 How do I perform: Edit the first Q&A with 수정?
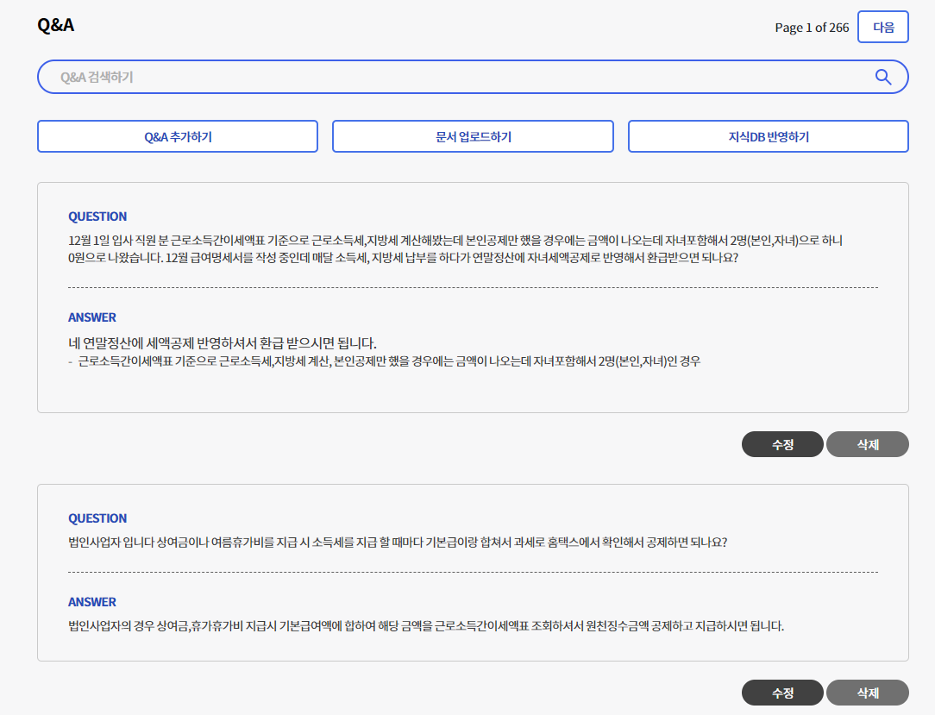(x=782, y=444)
